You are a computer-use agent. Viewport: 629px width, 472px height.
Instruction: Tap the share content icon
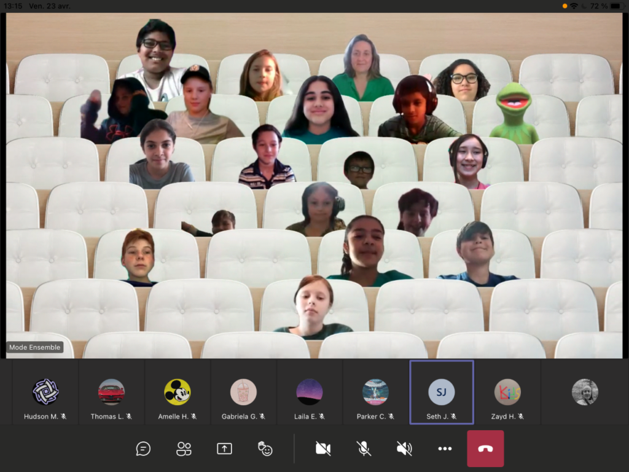[224, 449]
